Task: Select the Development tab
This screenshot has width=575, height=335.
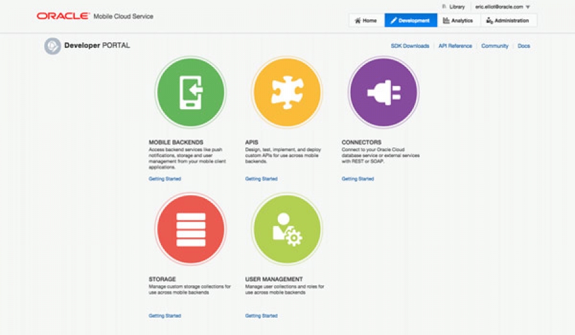Action: 411,20
